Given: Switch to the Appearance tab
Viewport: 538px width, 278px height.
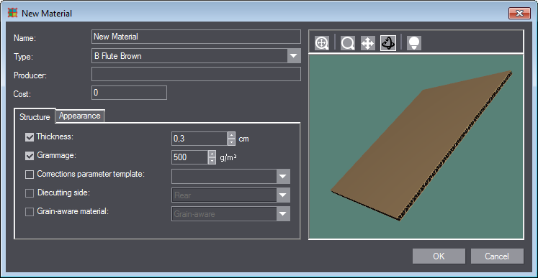Looking at the screenshot, I should tap(80, 116).
